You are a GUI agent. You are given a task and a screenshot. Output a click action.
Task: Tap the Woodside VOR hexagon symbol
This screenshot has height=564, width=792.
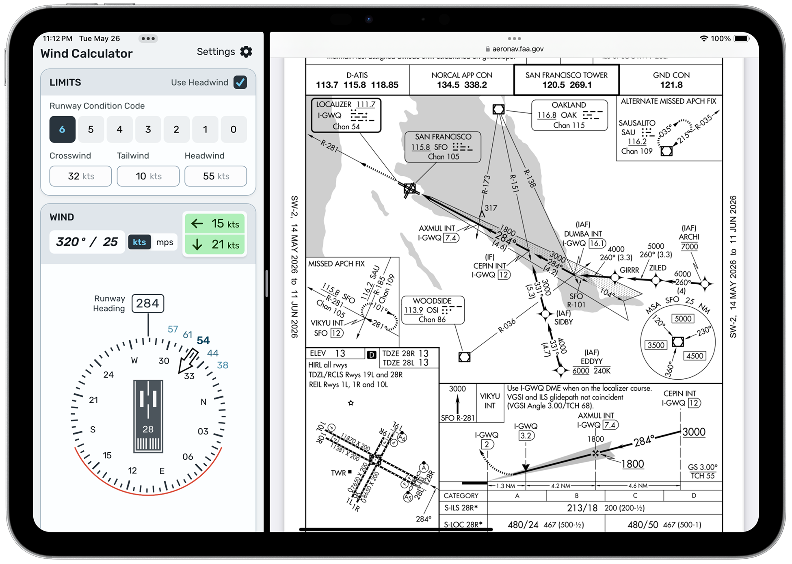[464, 357]
